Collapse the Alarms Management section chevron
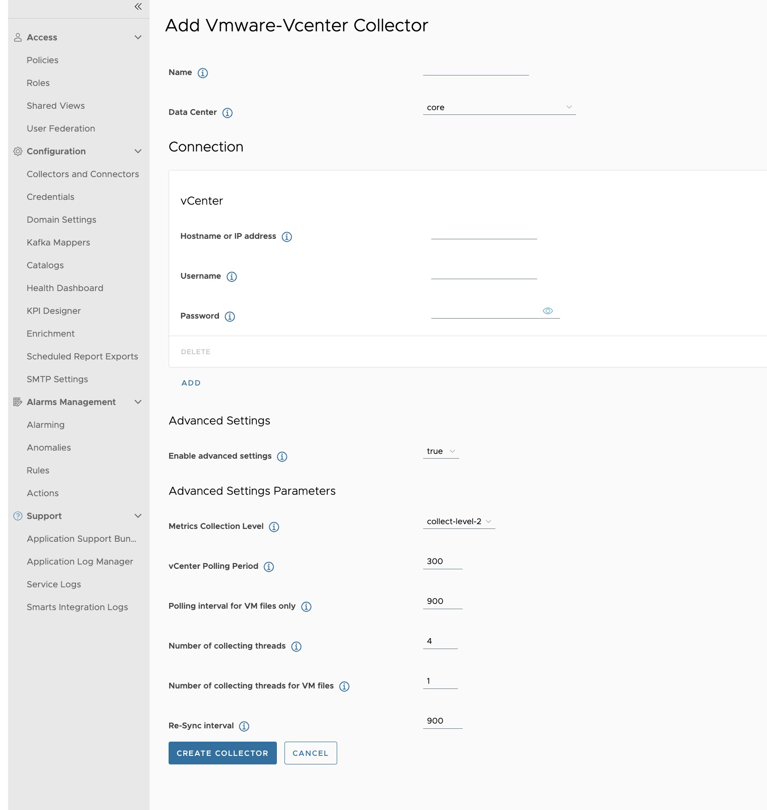Viewport: 767px width, 810px height. coord(138,402)
